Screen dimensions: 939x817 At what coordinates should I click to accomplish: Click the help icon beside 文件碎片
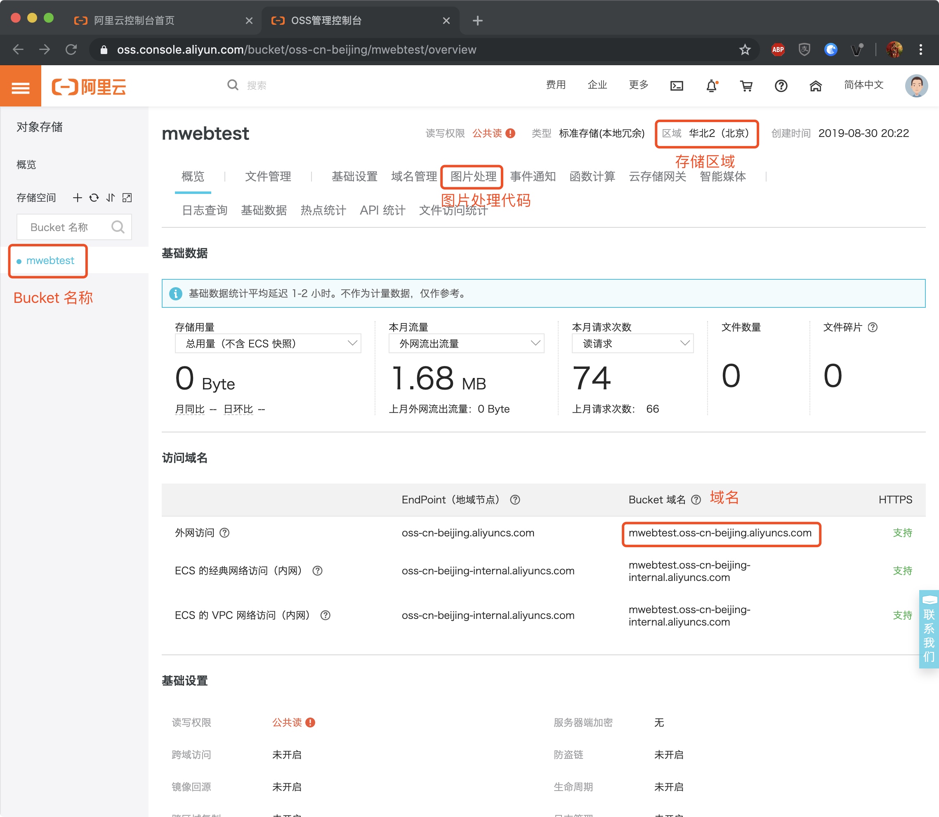873,327
